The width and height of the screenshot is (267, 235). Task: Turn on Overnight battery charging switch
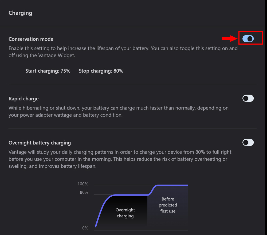point(248,143)
